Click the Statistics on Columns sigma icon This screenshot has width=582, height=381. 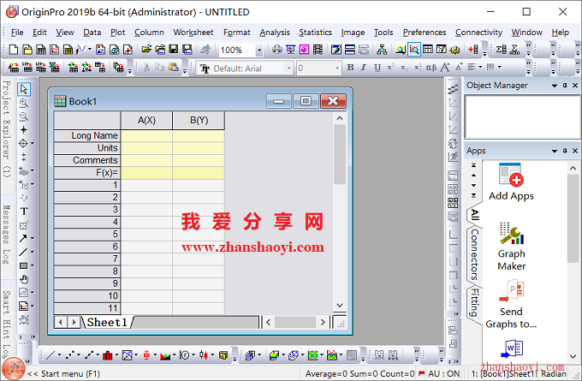click(501, 50)
